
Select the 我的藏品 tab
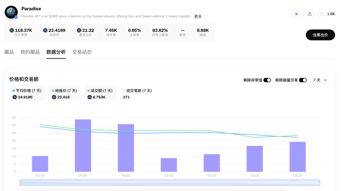click(x=30, y=52)
